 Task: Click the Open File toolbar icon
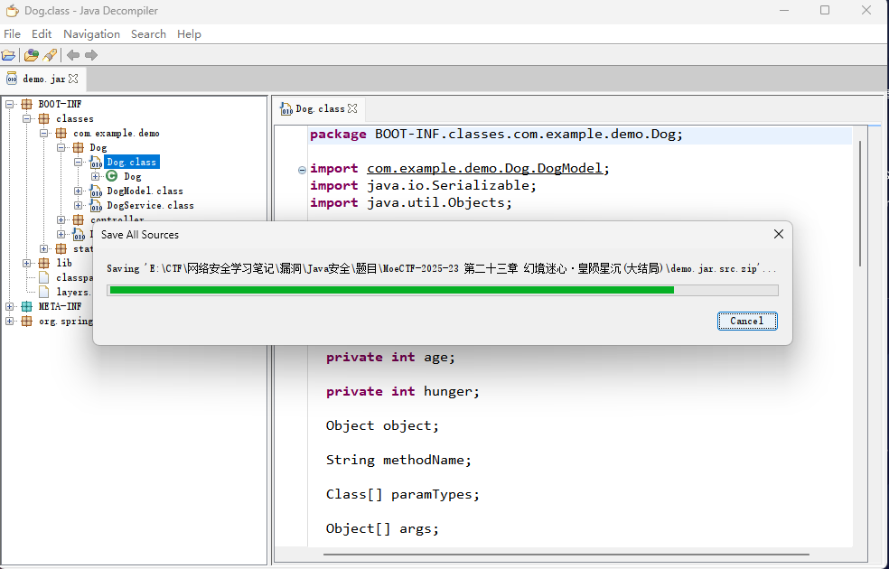9,55
